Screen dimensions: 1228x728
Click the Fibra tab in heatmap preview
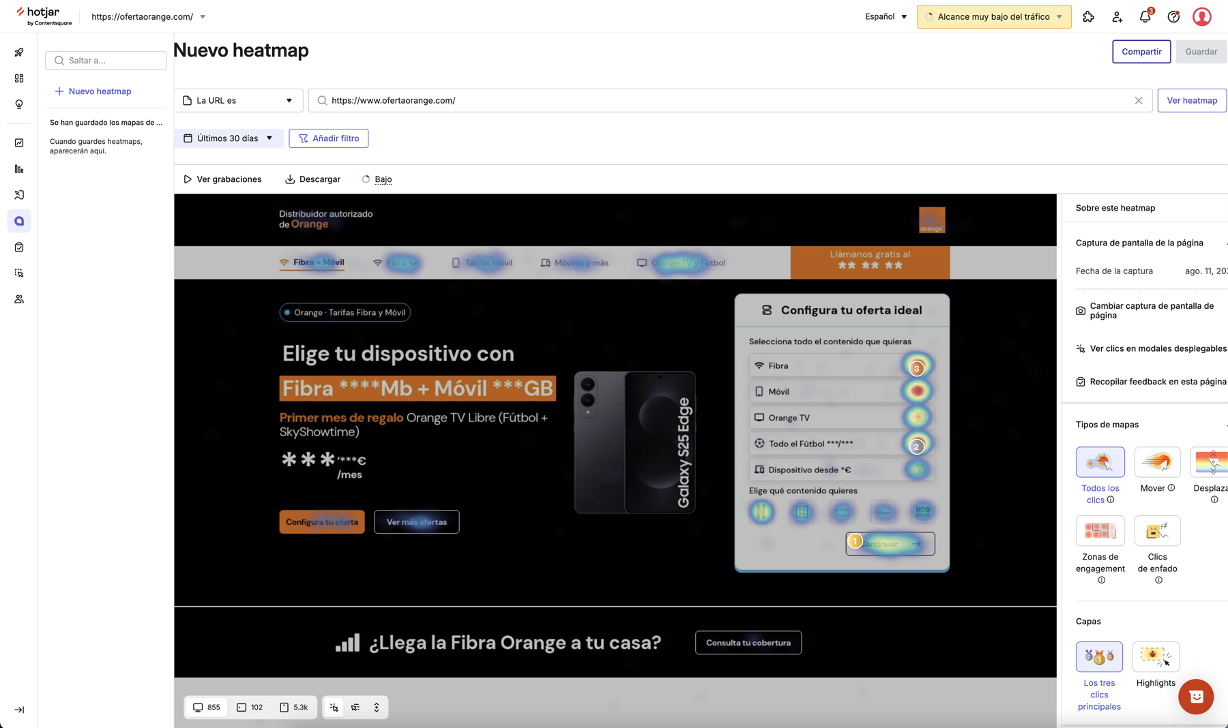pyautogui.click(x=396, y=262)
